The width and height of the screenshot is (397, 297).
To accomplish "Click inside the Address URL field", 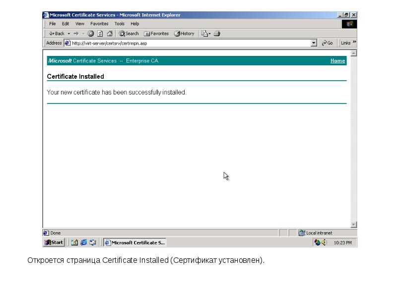I will click(x=189, y=43).
